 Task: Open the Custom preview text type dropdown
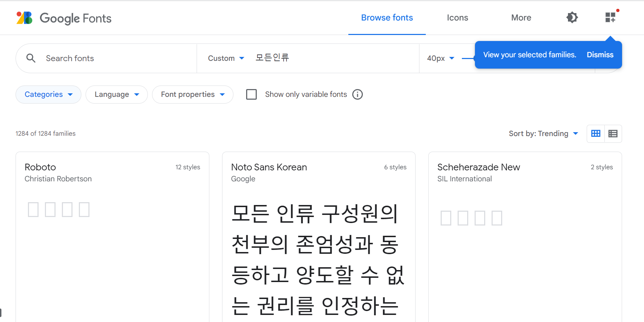click(x=226, y=58)
